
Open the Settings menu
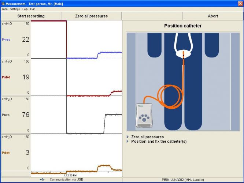15,9
